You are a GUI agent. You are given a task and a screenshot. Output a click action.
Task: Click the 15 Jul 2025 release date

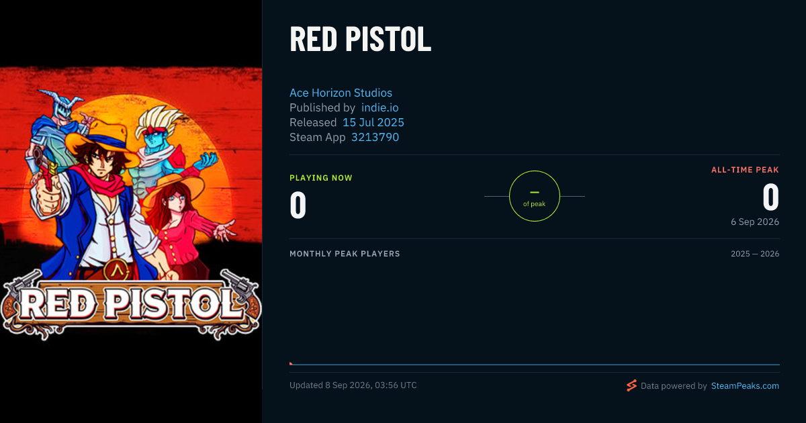point(373,122)
